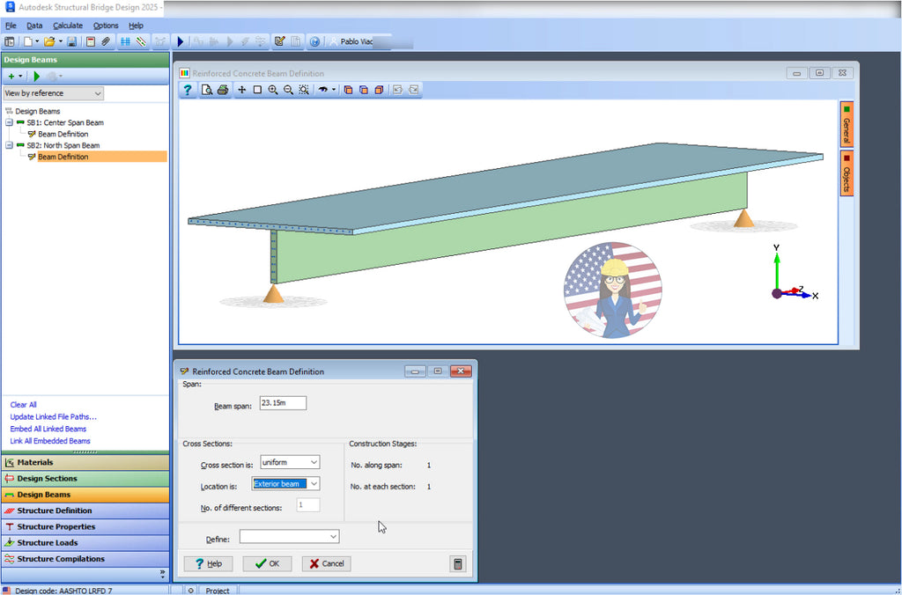The width and height of the screenshot is (902, 595).
Task: Open the view direction eye icon
Action: (x=323, y=90)
